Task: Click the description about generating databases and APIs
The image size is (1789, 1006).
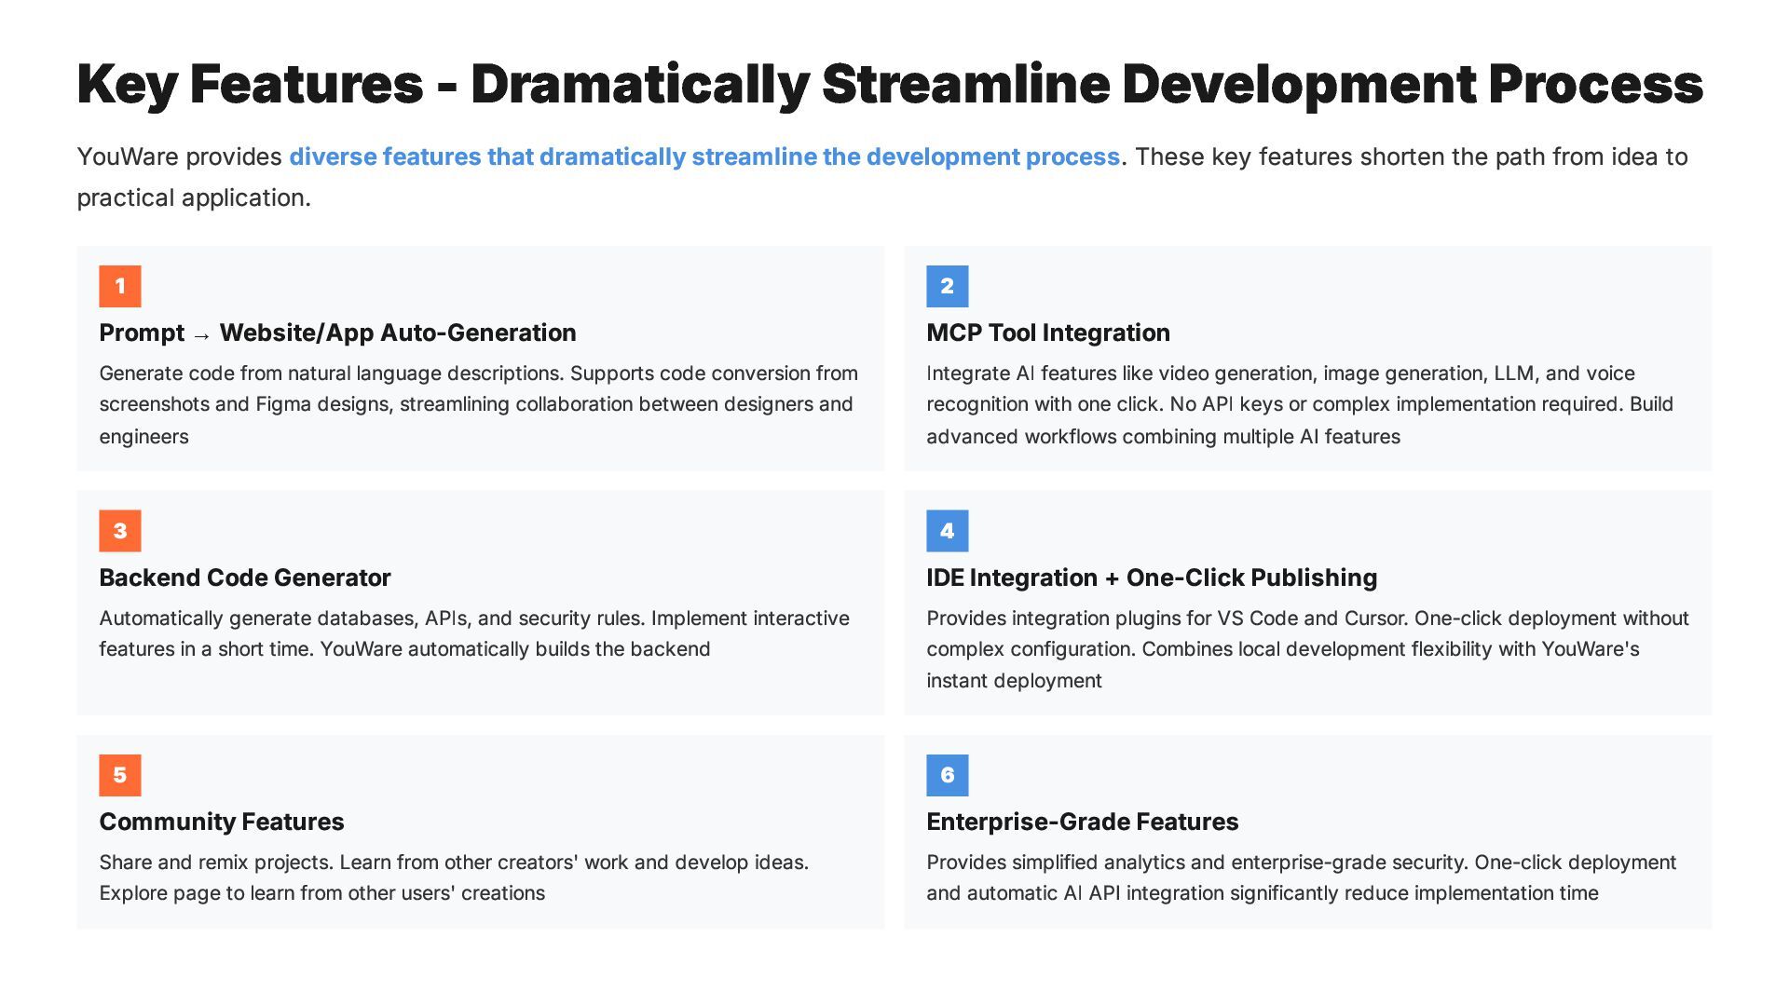Action: [x=473, y=633]
